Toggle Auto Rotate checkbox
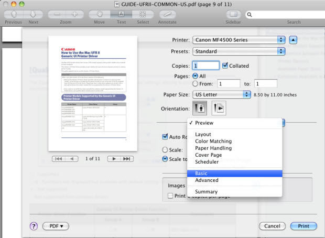Viewport: 325px width, 238px height. 165,137
